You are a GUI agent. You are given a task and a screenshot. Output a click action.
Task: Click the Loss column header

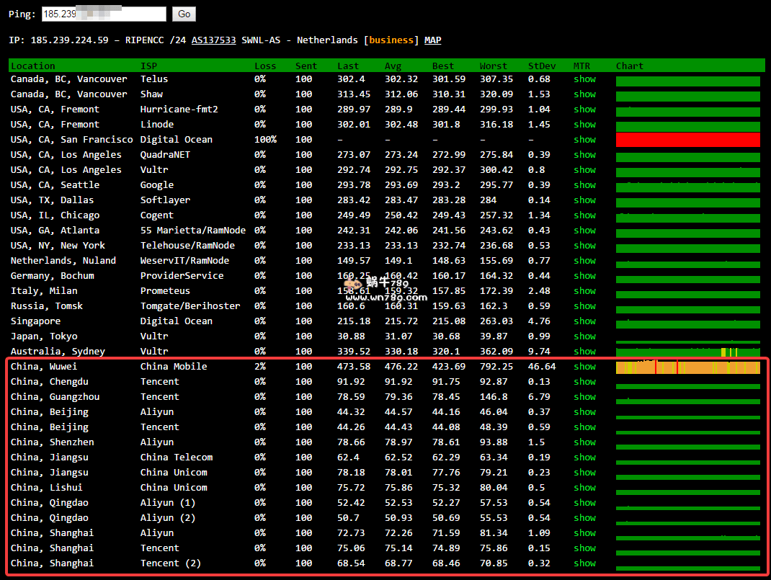point(265,66)
